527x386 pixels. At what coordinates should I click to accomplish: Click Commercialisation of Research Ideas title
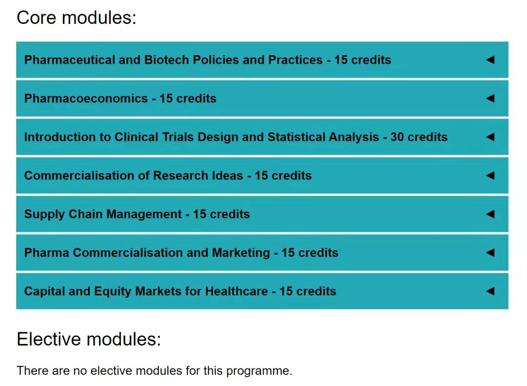click(x=168, y=176)
